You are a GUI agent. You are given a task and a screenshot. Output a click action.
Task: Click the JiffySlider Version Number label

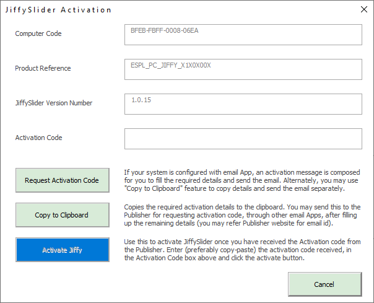pos(53,103)
